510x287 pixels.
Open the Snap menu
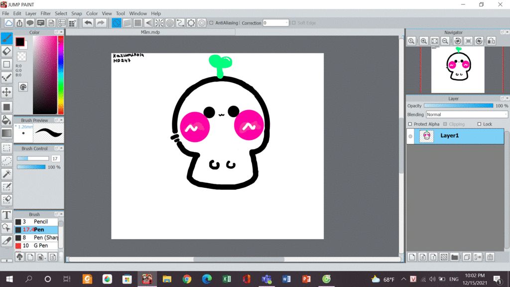click(77, 13)
